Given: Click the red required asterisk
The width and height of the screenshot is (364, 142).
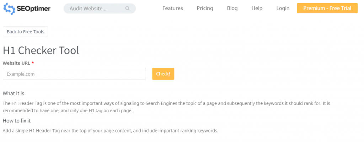Looking at the screenshot, I should (x=33, y=63).
